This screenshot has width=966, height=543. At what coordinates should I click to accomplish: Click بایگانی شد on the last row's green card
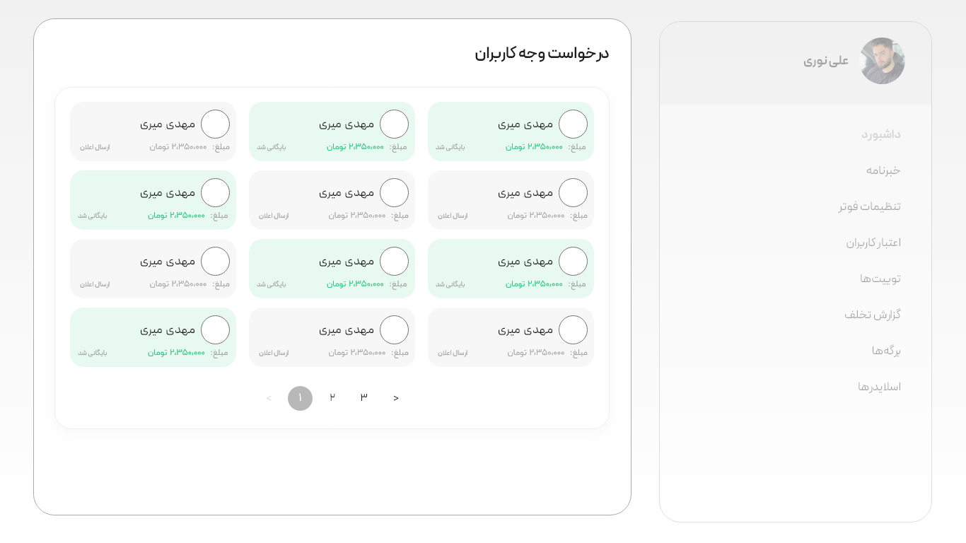point(93,353)
